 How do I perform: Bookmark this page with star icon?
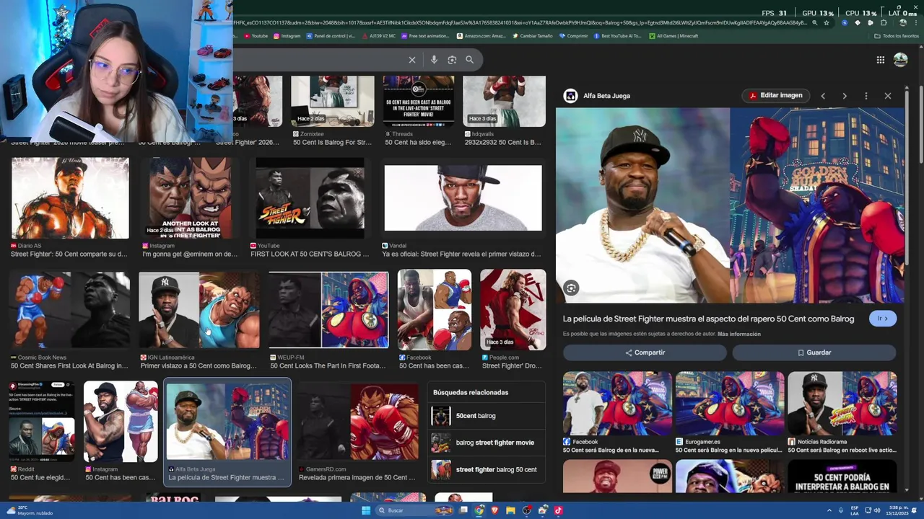827,23
